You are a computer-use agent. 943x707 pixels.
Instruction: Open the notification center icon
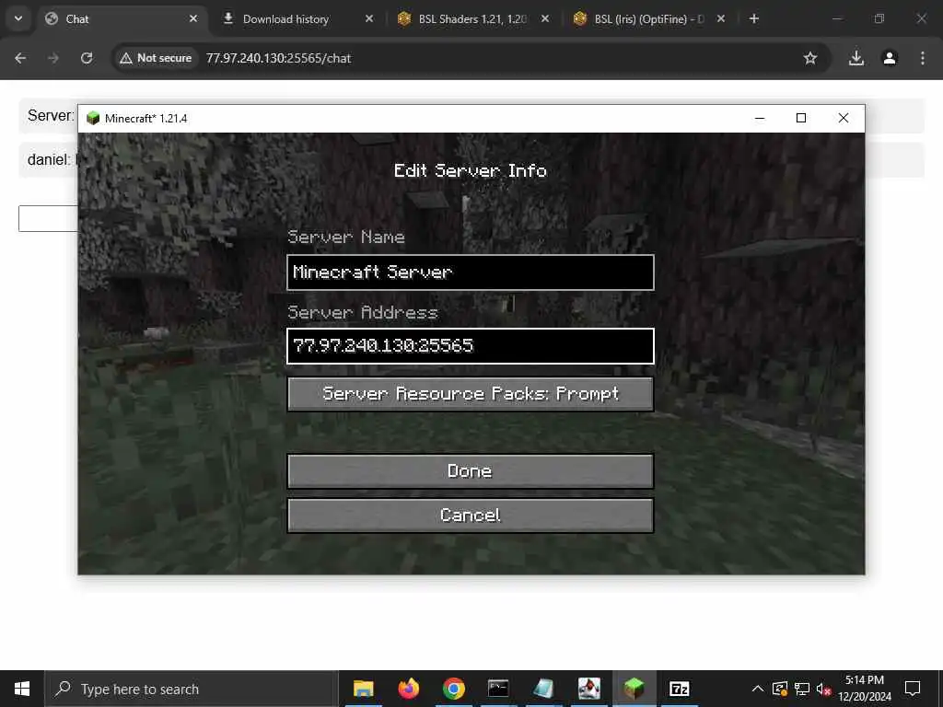[x=913, y=689]
